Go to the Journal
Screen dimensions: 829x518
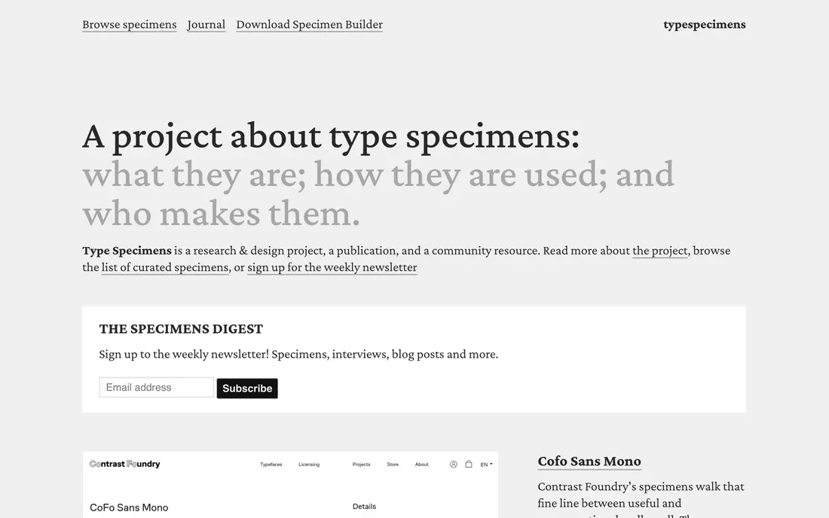click(206, 24)
